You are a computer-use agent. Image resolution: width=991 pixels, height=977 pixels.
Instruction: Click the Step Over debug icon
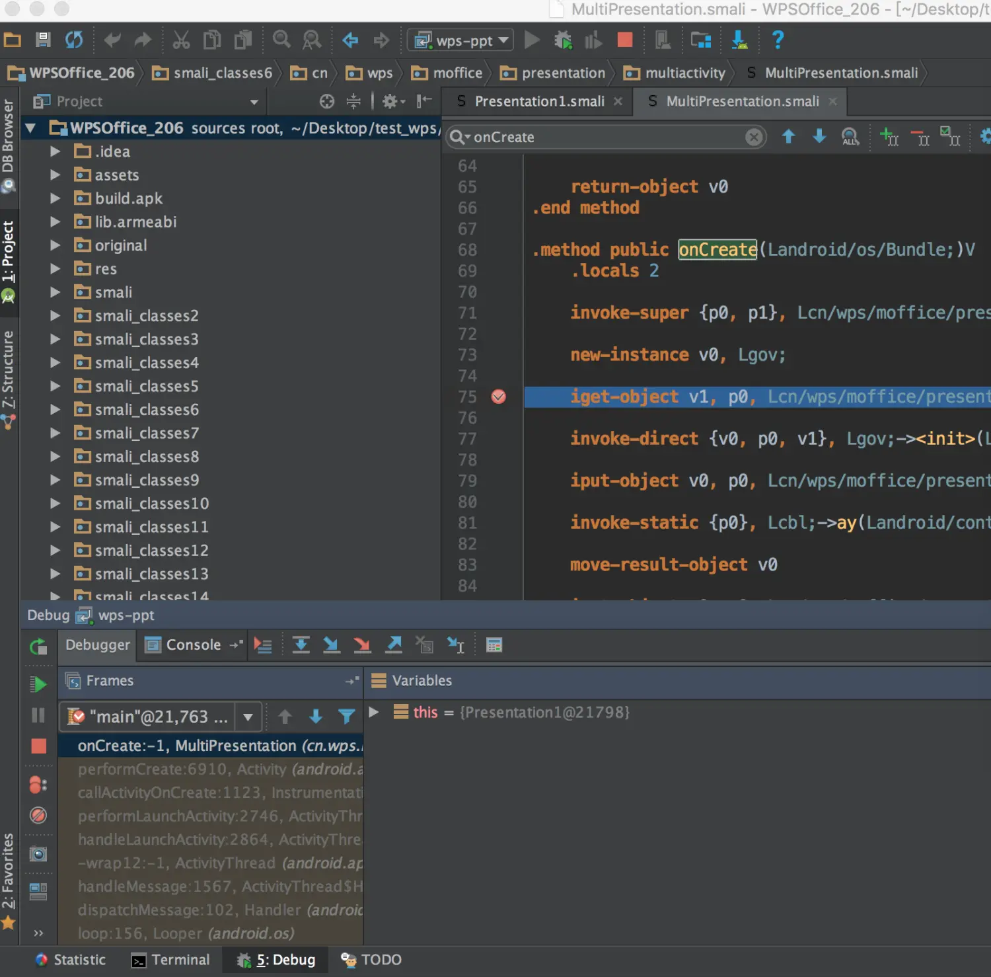(301, 645)
